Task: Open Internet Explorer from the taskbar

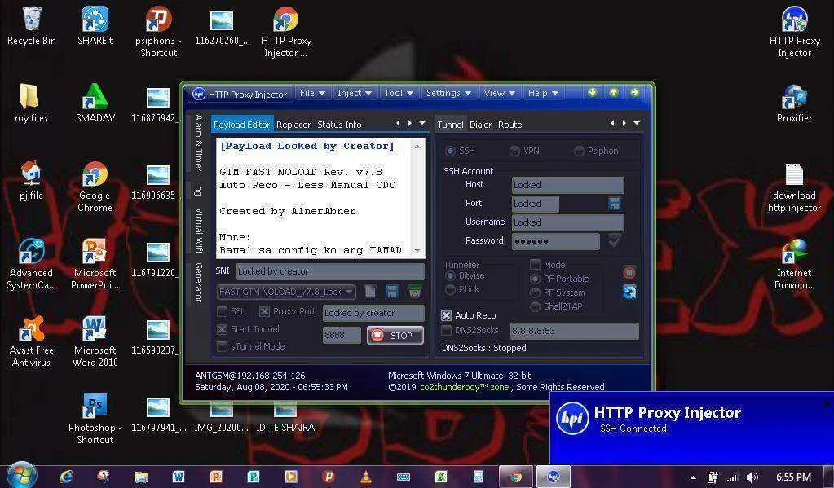Action: click(x=66, y=477)
